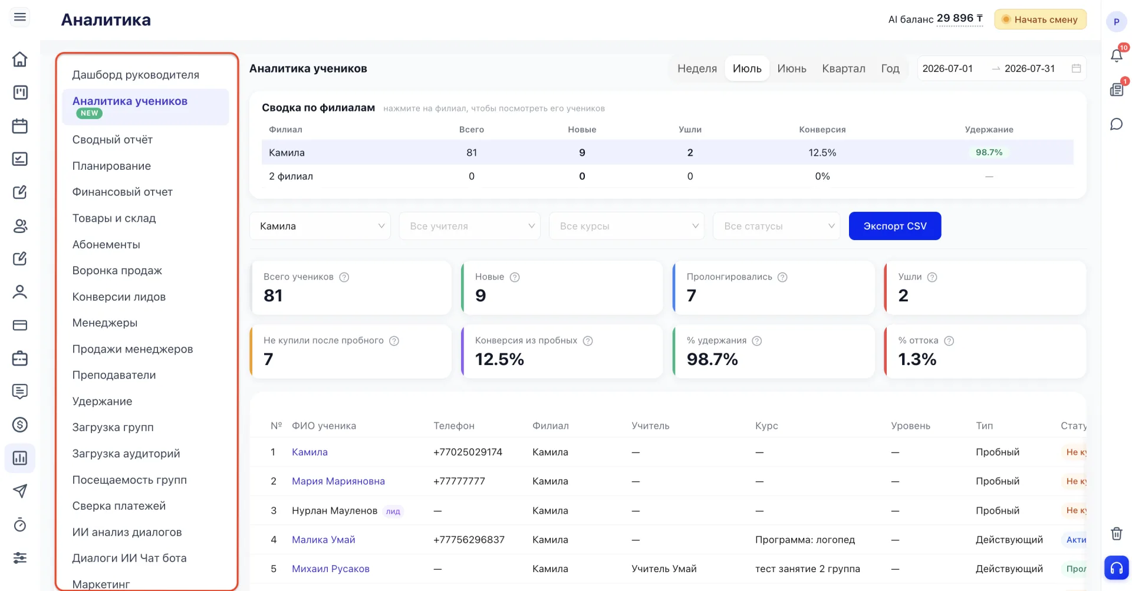The height and width of the screenshot is (591, 1132).
Task: Open the Все курсы dropdown
Action: point(627,226)
